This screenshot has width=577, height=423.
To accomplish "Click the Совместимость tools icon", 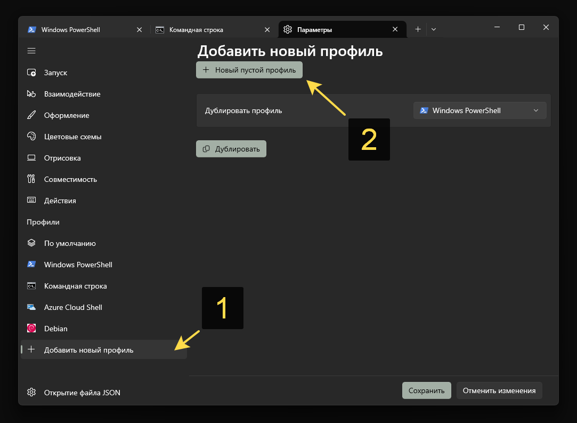I will [x=31, y=179].
